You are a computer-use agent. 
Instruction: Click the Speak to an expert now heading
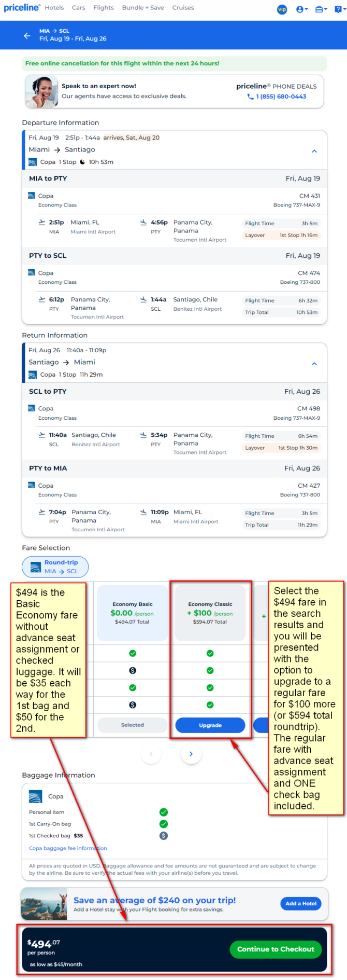click(99, 86)
